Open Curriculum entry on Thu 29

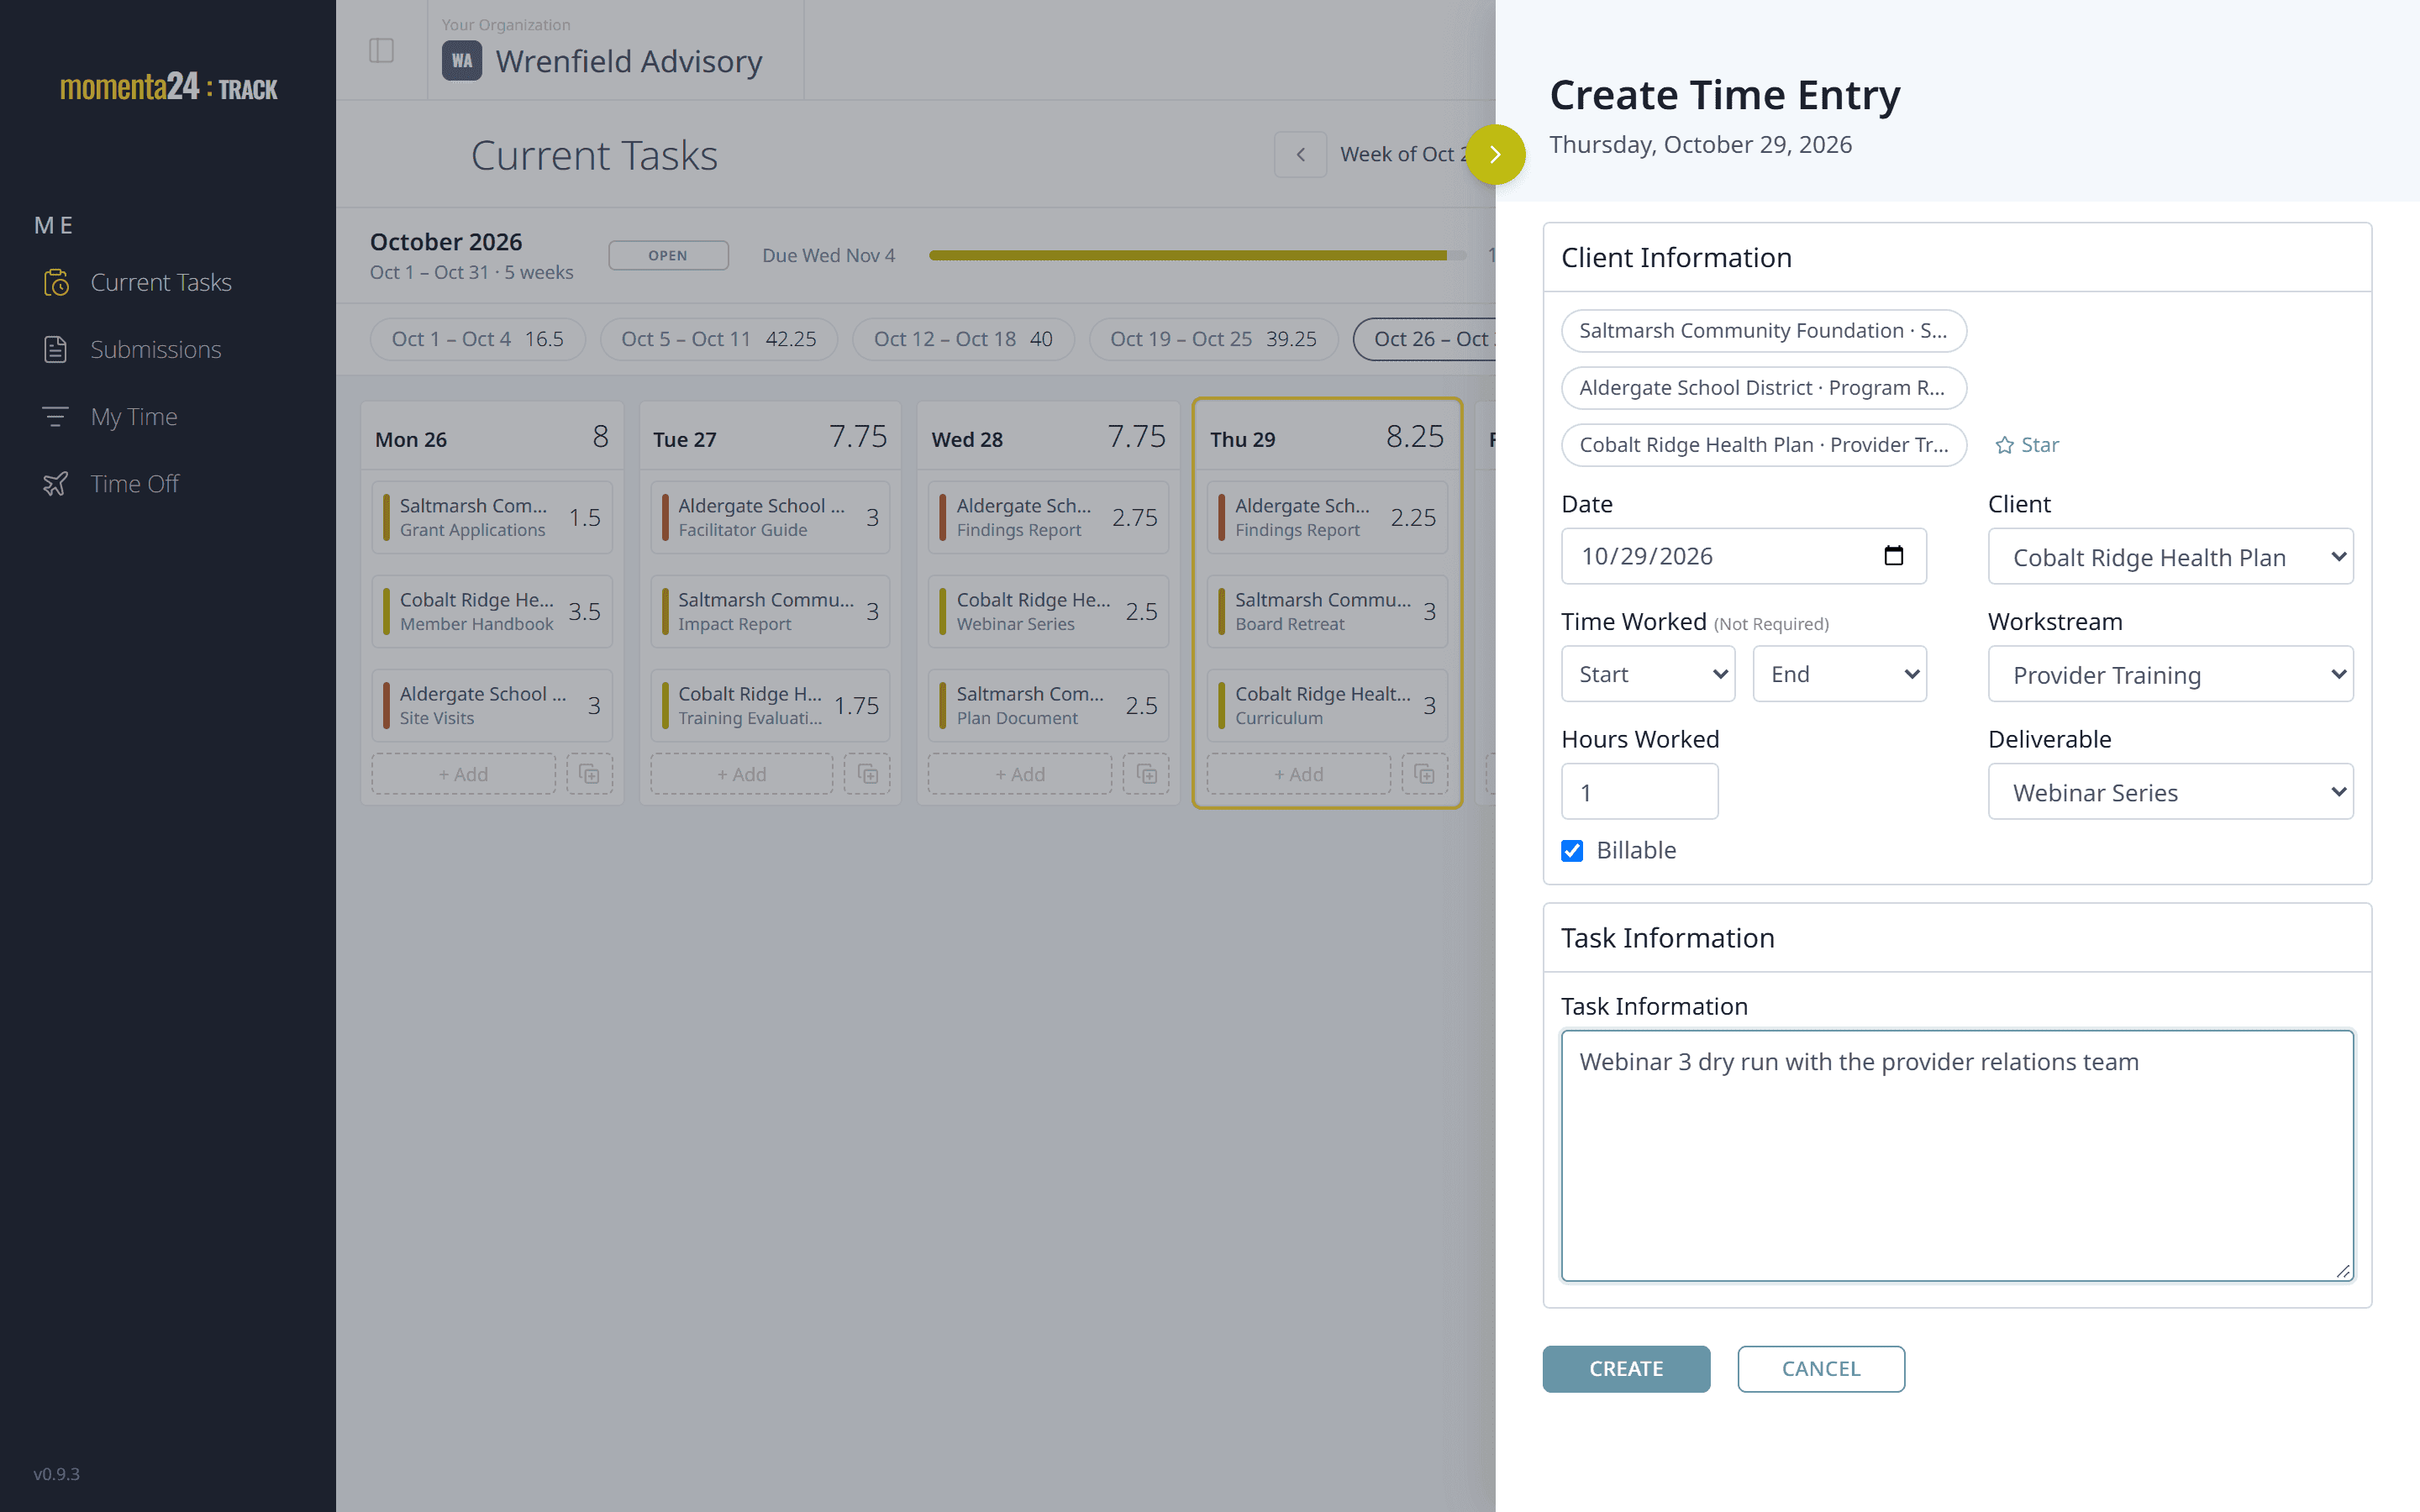[1327, 705]
